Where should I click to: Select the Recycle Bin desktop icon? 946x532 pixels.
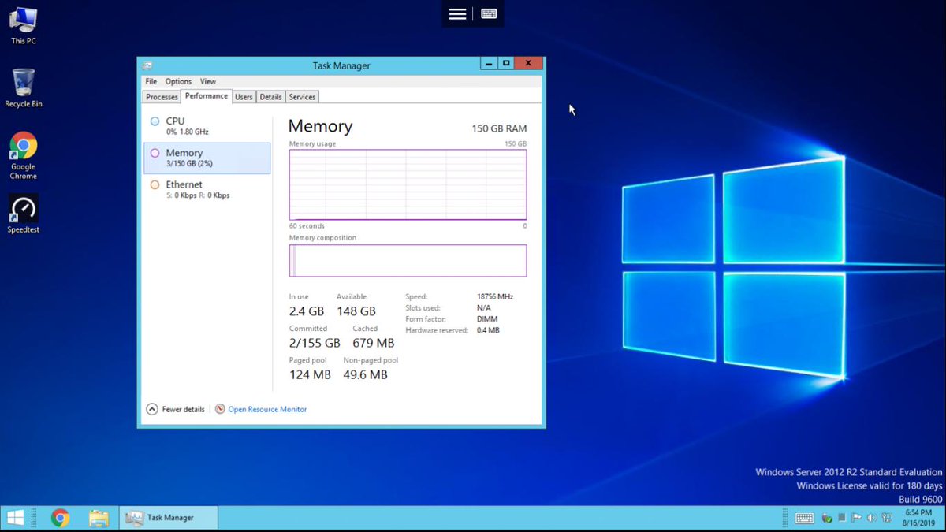[24, 87]
